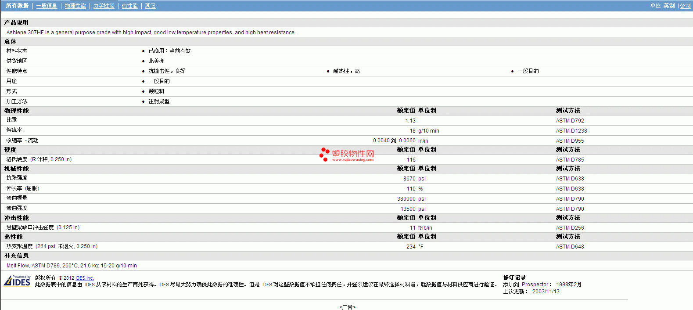
Task: Click the 北美洲 availability value
Action: tap(156, 61)
